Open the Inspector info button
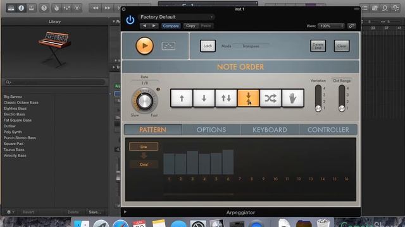The image size is (405, 227). (21, 8)
